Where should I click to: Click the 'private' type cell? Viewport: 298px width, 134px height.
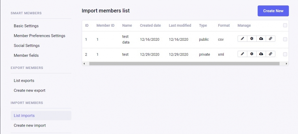click(x=204, y=55)
